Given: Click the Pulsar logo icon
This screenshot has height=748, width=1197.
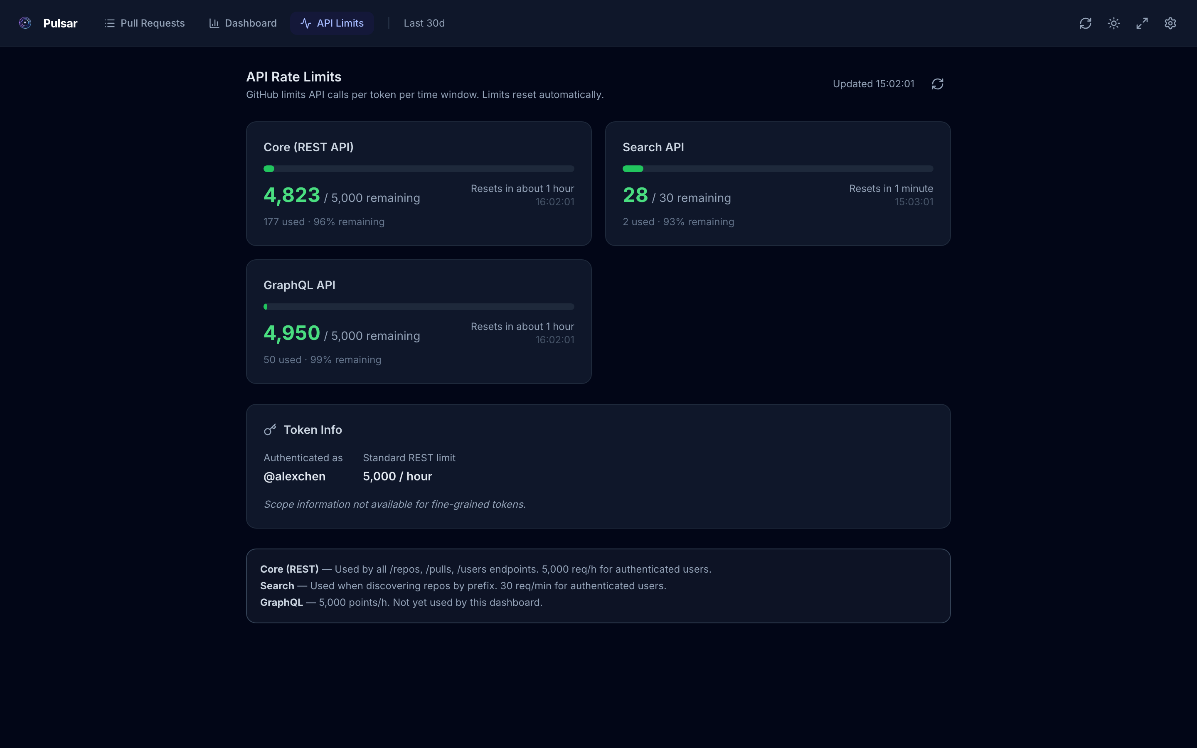Looking at the screenshot, I should [25, 23].
